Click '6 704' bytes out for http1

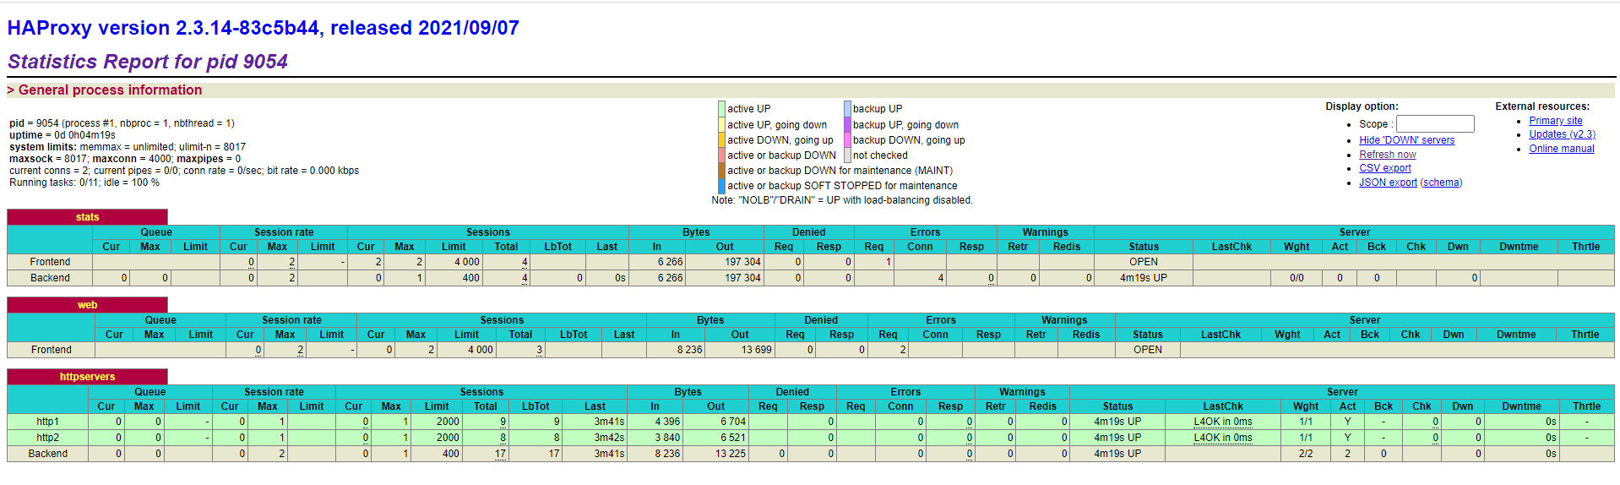(x=733, y=422)
